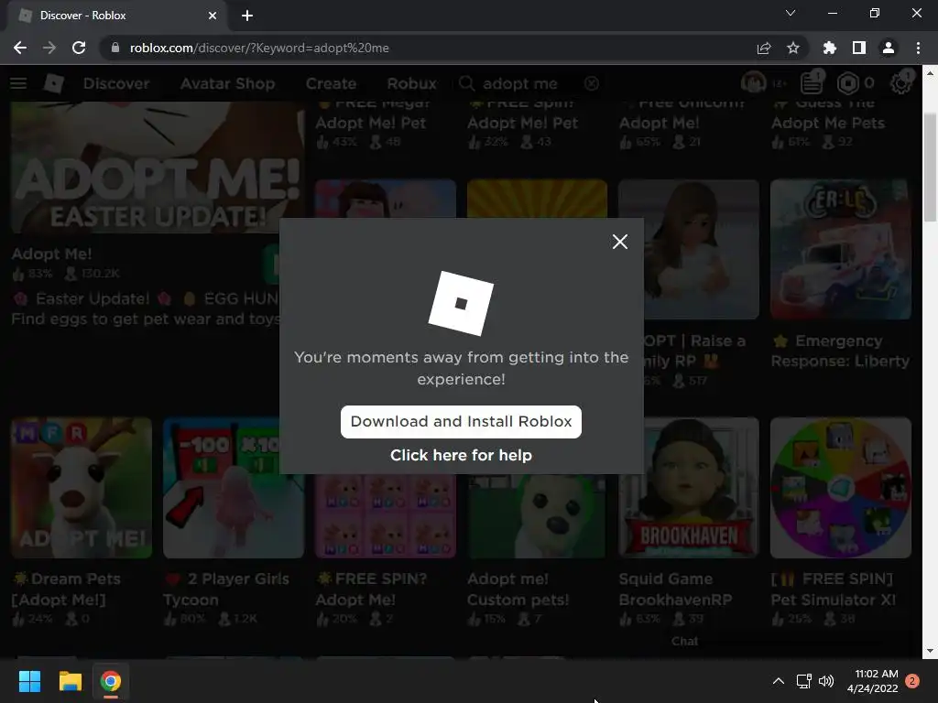Click Adopt me! Custom pets! title
This screenshot has width=938, height=703.
pyautogui.click(x=518, y=589)
